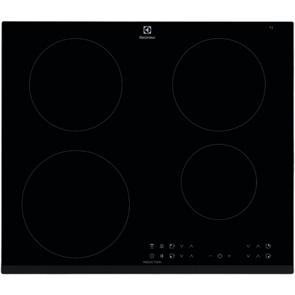Viewport: 295px width, 295px height.
Task: Tap the on/off power symbol
Action: [x=152, y=256]
